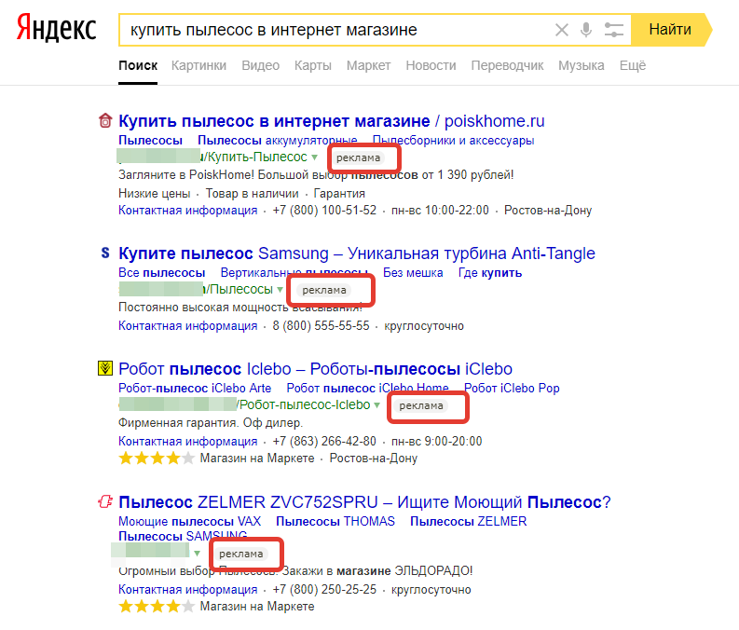Open the Музыка tab

click(x=582, y=65)
